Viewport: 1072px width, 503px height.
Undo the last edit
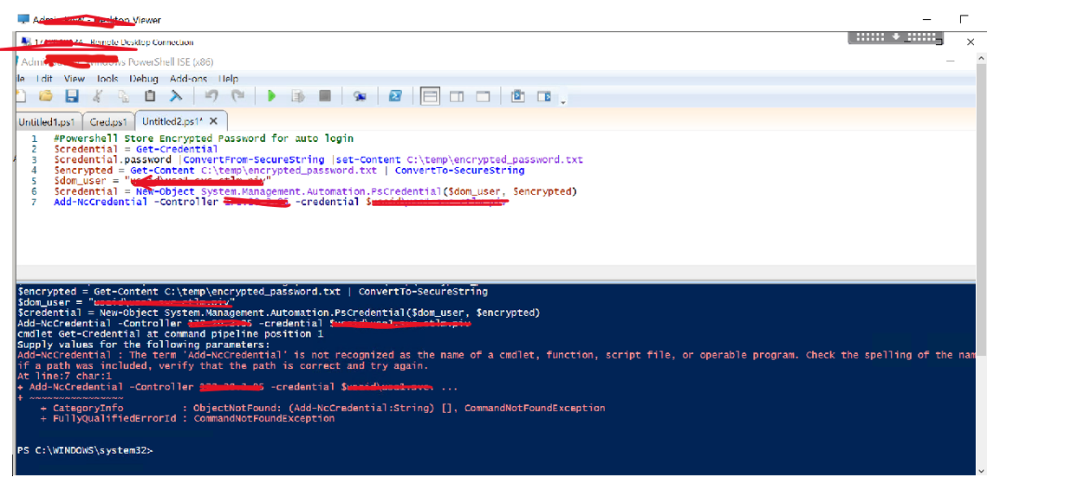click(x=211, y=96)
